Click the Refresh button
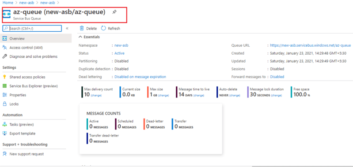Viewport: 353px width, 167px height. (110, 29)
